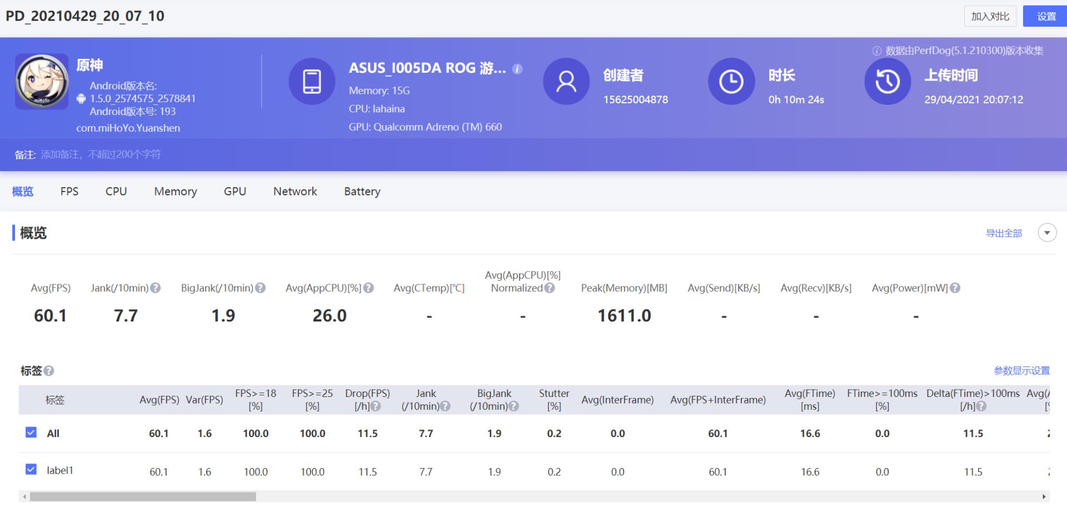Show help tooltip for Avg(Power) metric
This screenshot has height=513, width=1067.
tap(955, 288)
